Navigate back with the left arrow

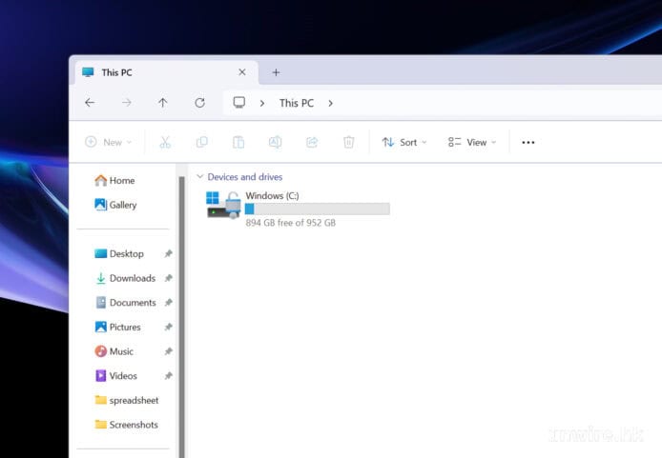pos(90,103)
